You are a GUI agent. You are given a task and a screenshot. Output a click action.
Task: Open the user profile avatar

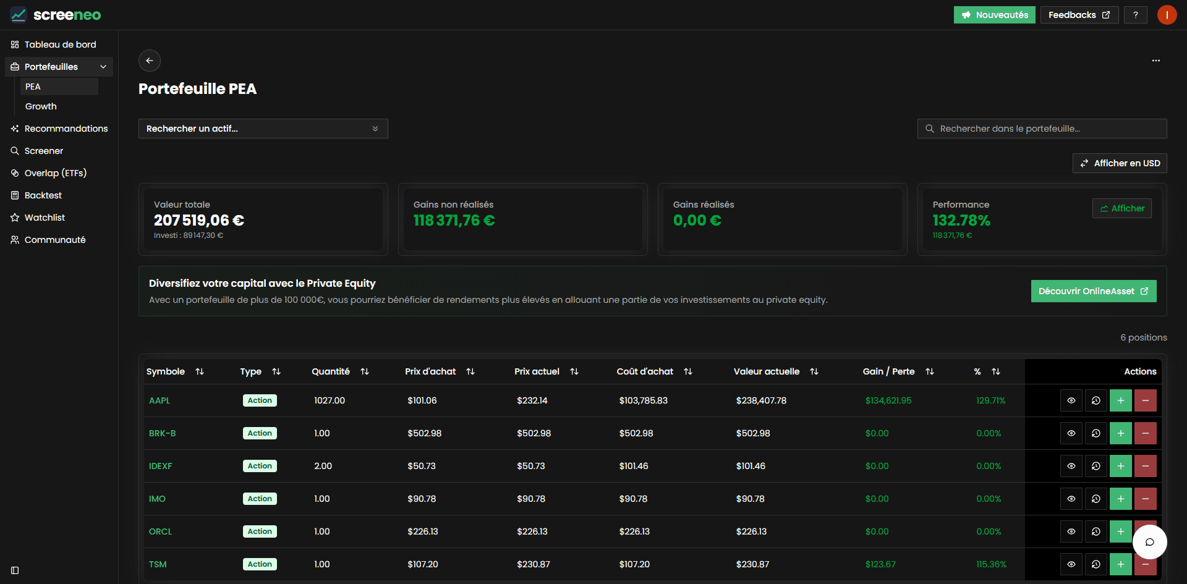coord(1167,15)
